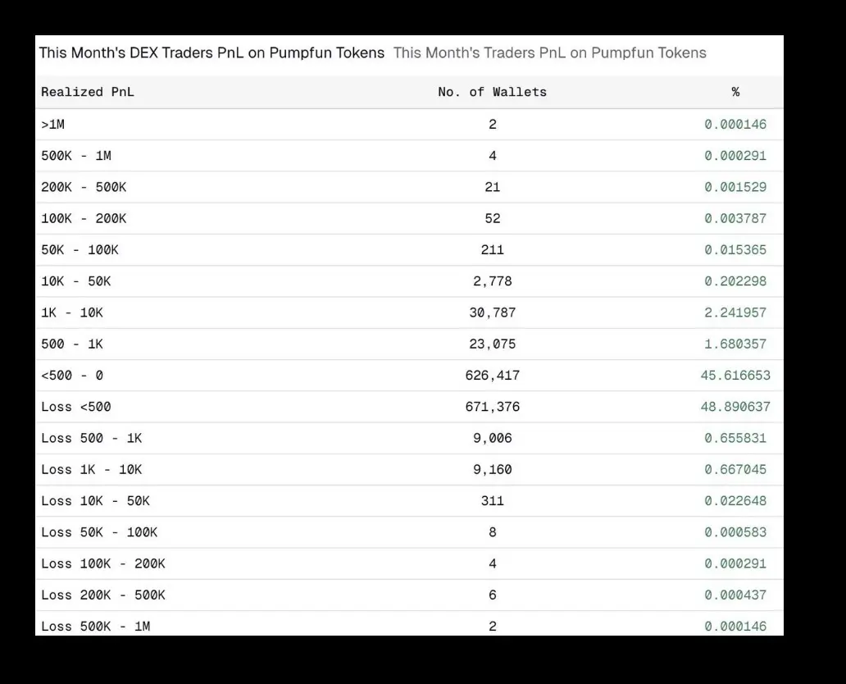The image size is (846, 684).
Task: Click the 500K - 1M row label
Action: [x=76, y=156]
